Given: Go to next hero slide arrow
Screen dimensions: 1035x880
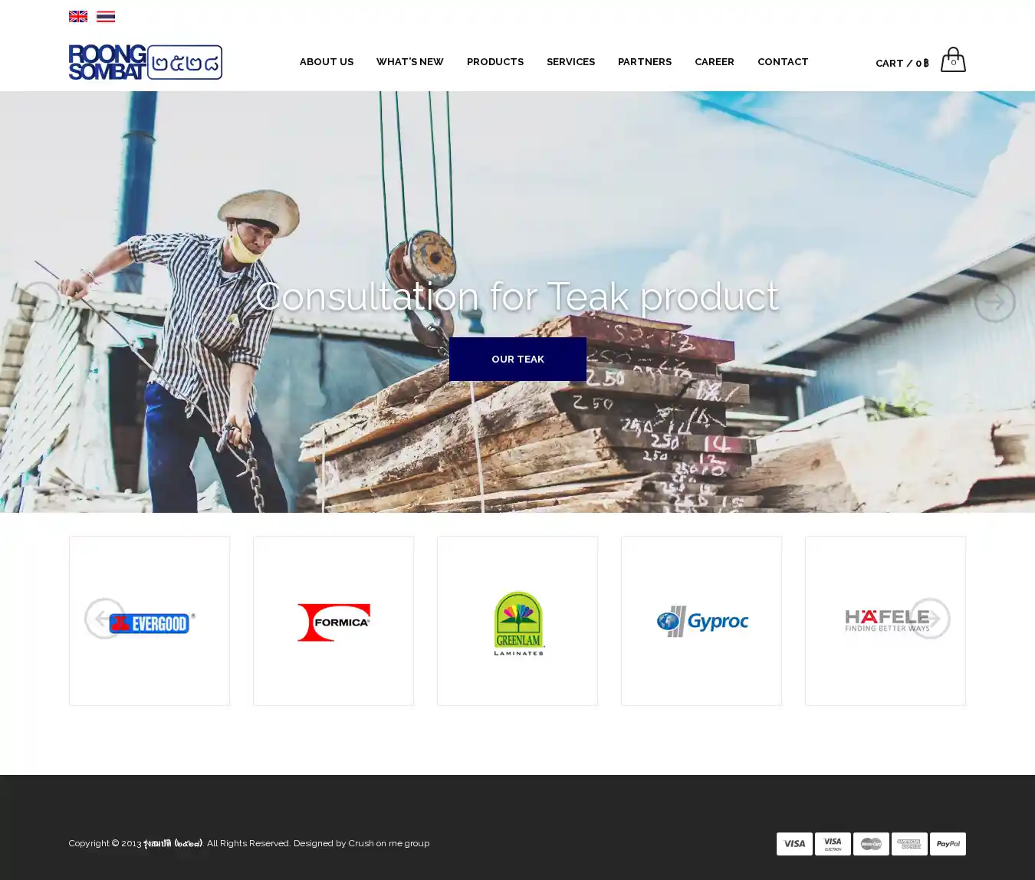Looking at the screenshot, I should pos(994,302).
